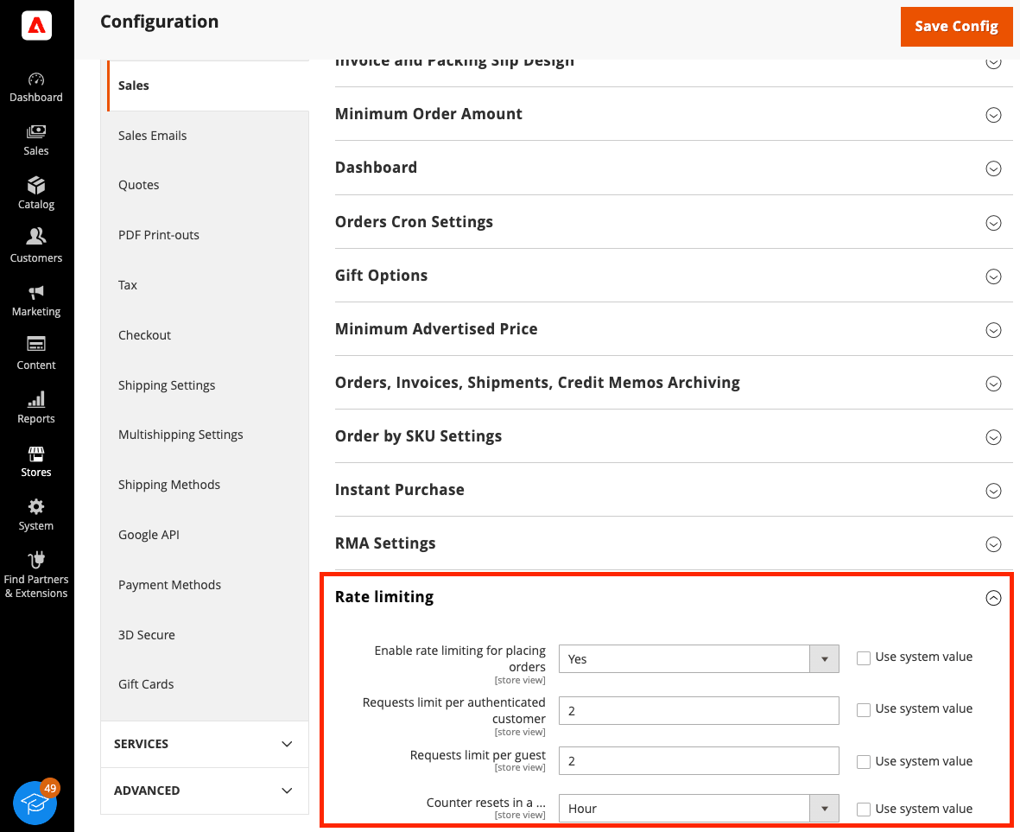Click the Marketing megaphone icon
1020x832 pixels.
click(35, 300)
